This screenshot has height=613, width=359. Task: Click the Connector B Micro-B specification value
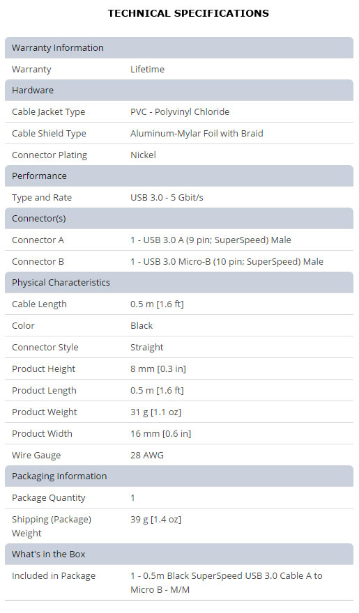pyautogui.click(x=227, y=261)
